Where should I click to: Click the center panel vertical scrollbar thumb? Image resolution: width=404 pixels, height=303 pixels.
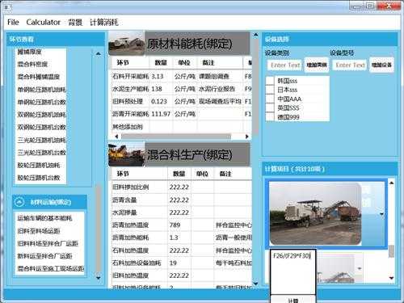pyautogui.click(x=255, y=86)
